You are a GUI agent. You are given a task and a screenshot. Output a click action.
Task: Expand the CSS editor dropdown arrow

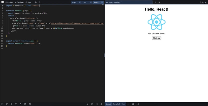91,2
